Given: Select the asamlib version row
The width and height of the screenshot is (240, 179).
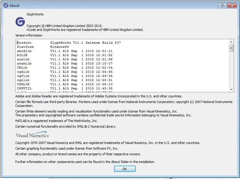Looking at the screenshot, I should [x=64, y=63].
